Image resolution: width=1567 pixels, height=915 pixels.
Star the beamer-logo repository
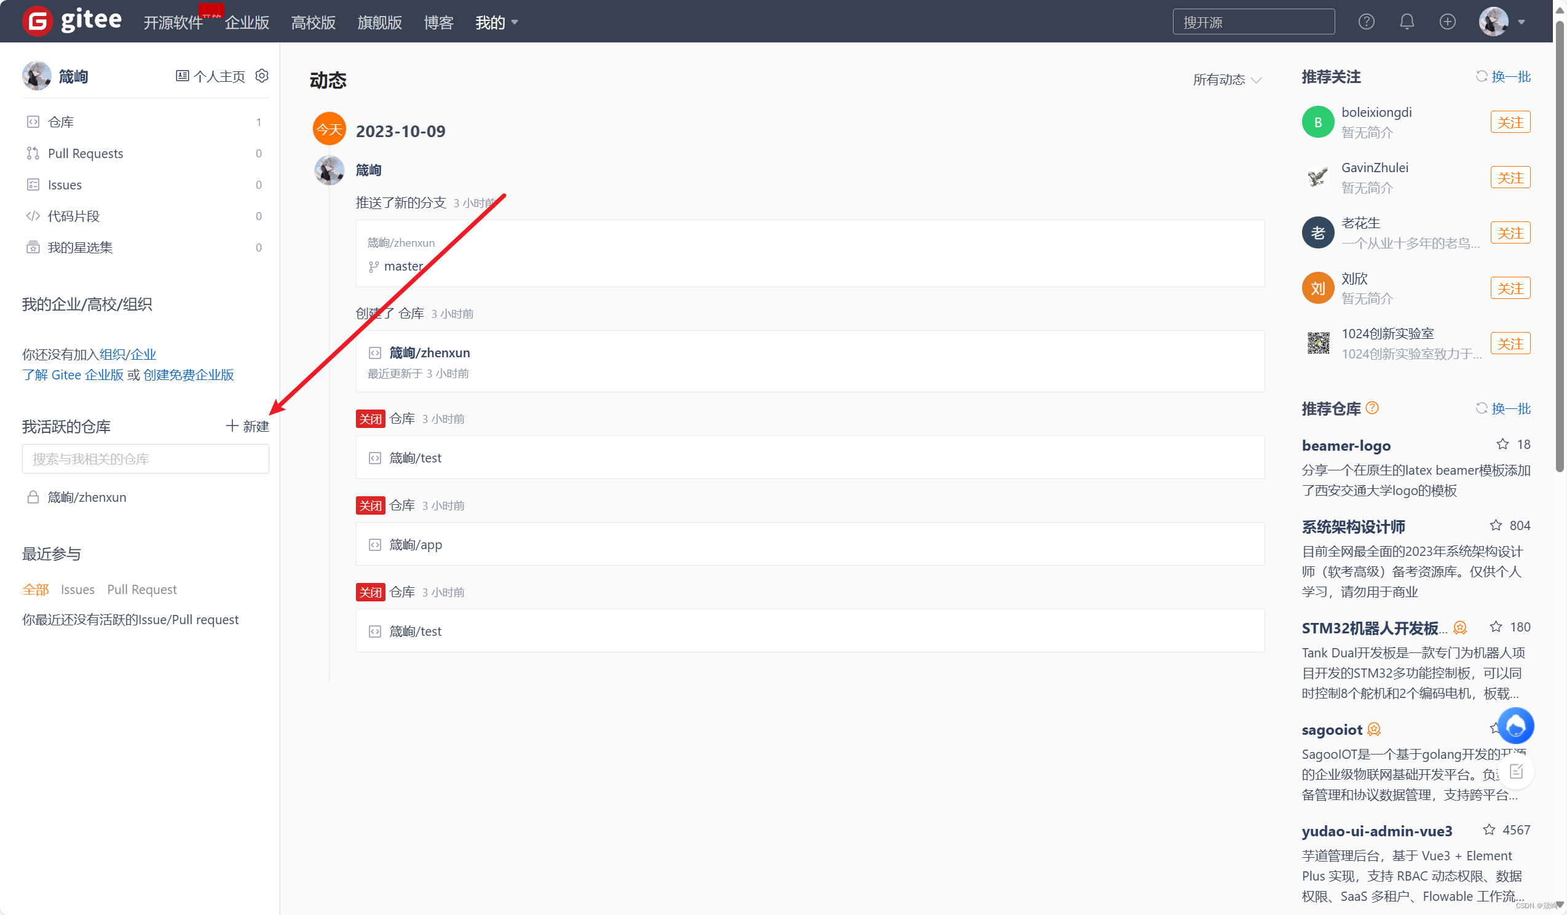pos(1502,444)
